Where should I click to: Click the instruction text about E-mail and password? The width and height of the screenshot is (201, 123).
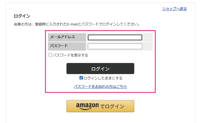coord(77,24)
